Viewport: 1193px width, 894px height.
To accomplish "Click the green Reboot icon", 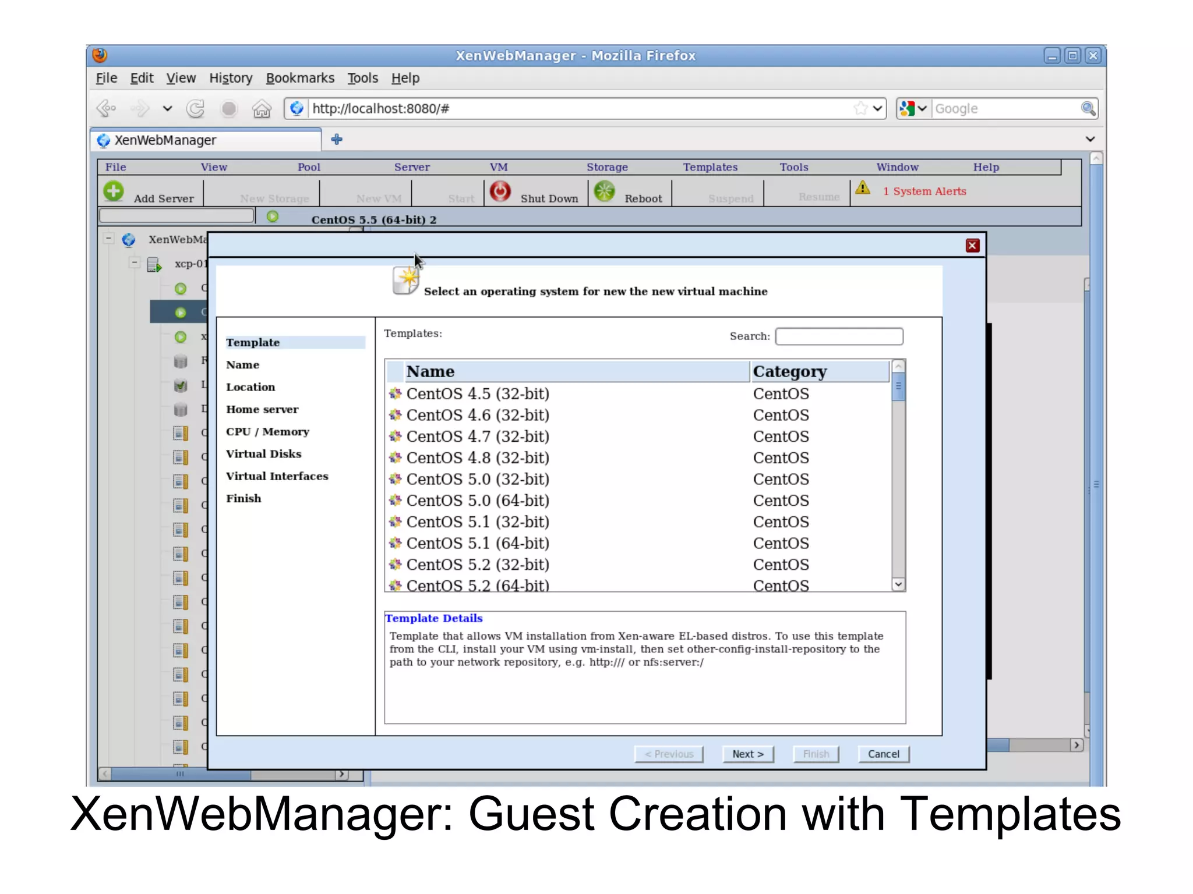I will 605,191.
